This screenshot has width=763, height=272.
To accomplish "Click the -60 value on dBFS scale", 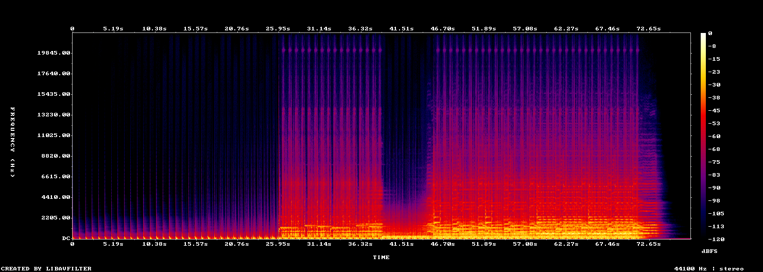I will pos(714,137).
